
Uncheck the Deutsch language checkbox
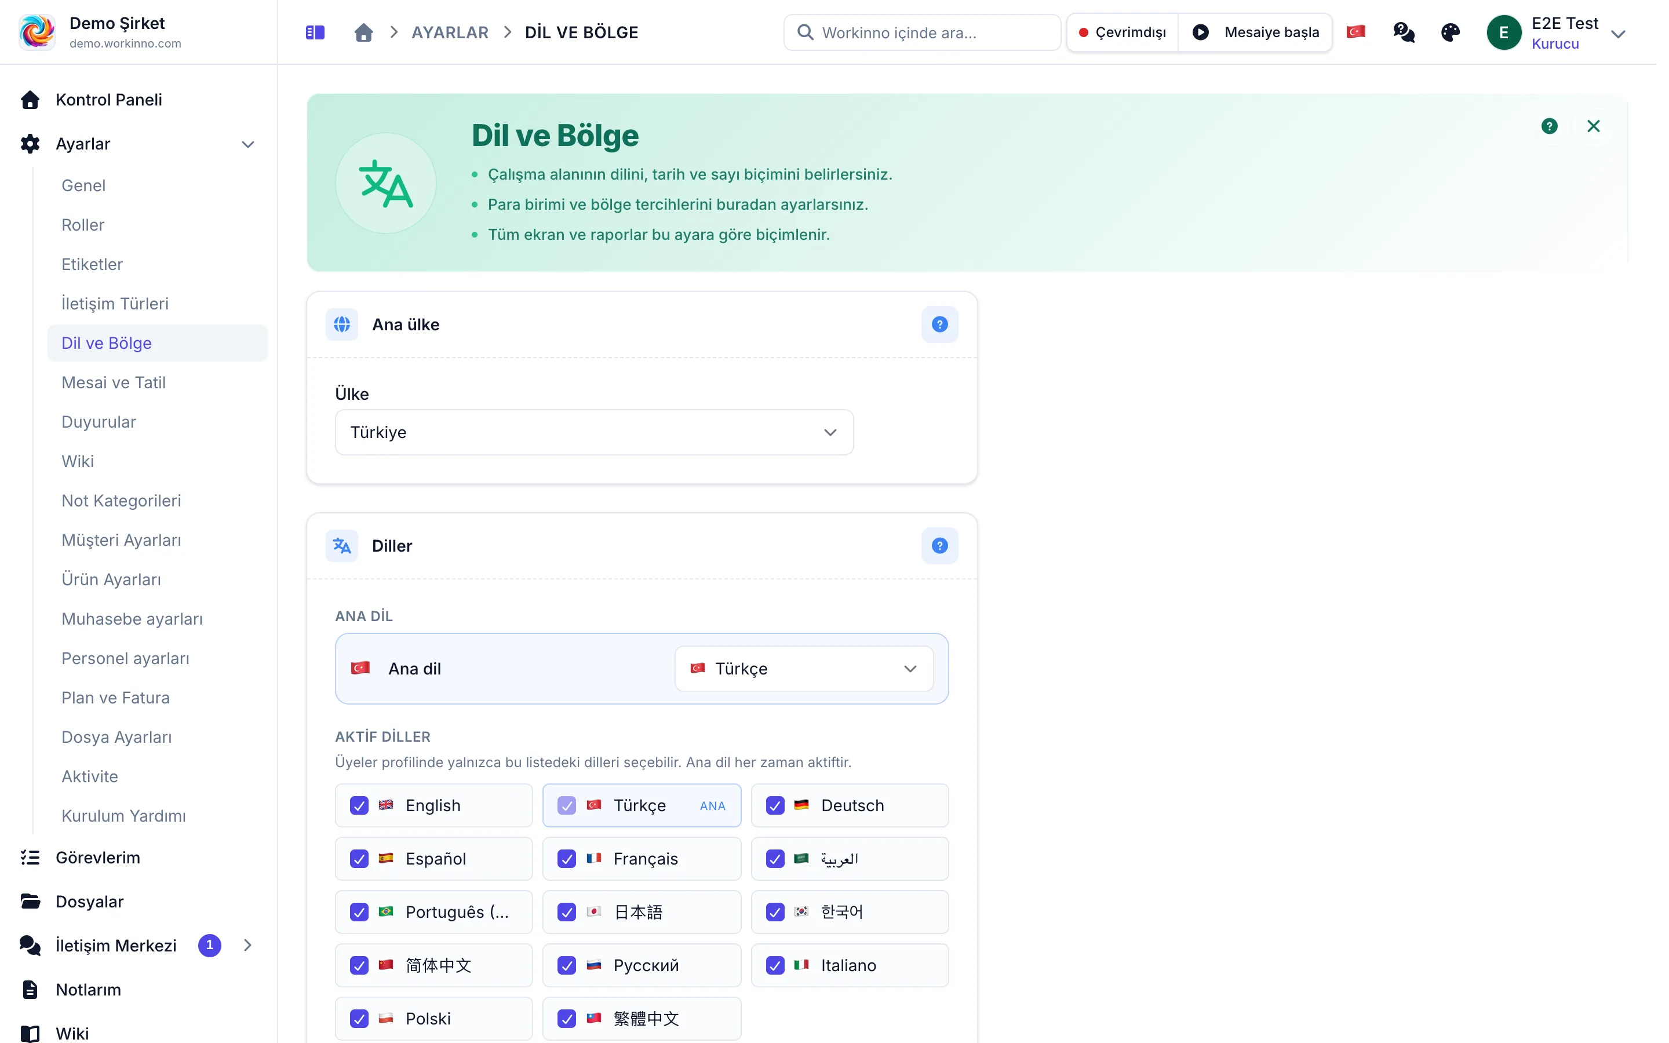(775, 805)
